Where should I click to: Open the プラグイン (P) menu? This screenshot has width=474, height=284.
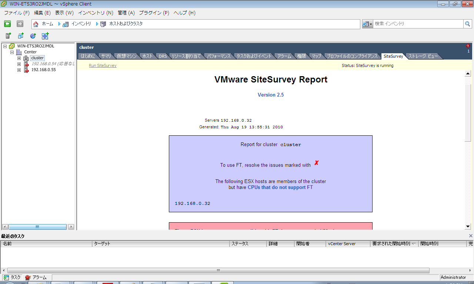coord(154,13)
